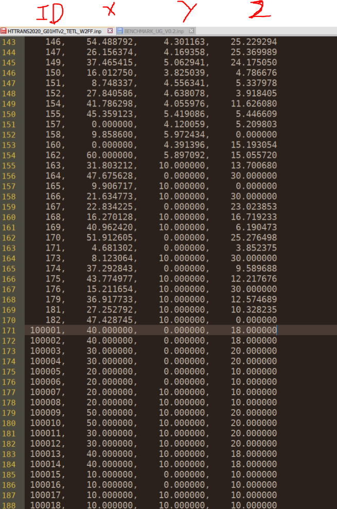Click line number 183 in the gutter
Screen dimensions: 337x509
pyautogui.click(x=9, y=454)
